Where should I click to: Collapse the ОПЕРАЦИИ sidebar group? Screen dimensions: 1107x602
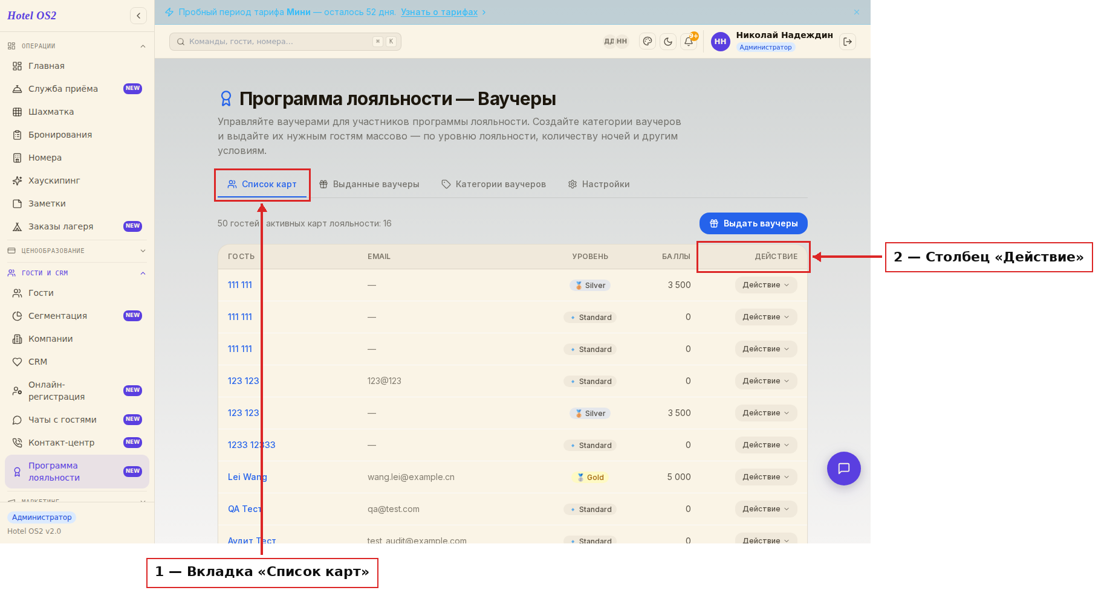(x=77, y=46)
